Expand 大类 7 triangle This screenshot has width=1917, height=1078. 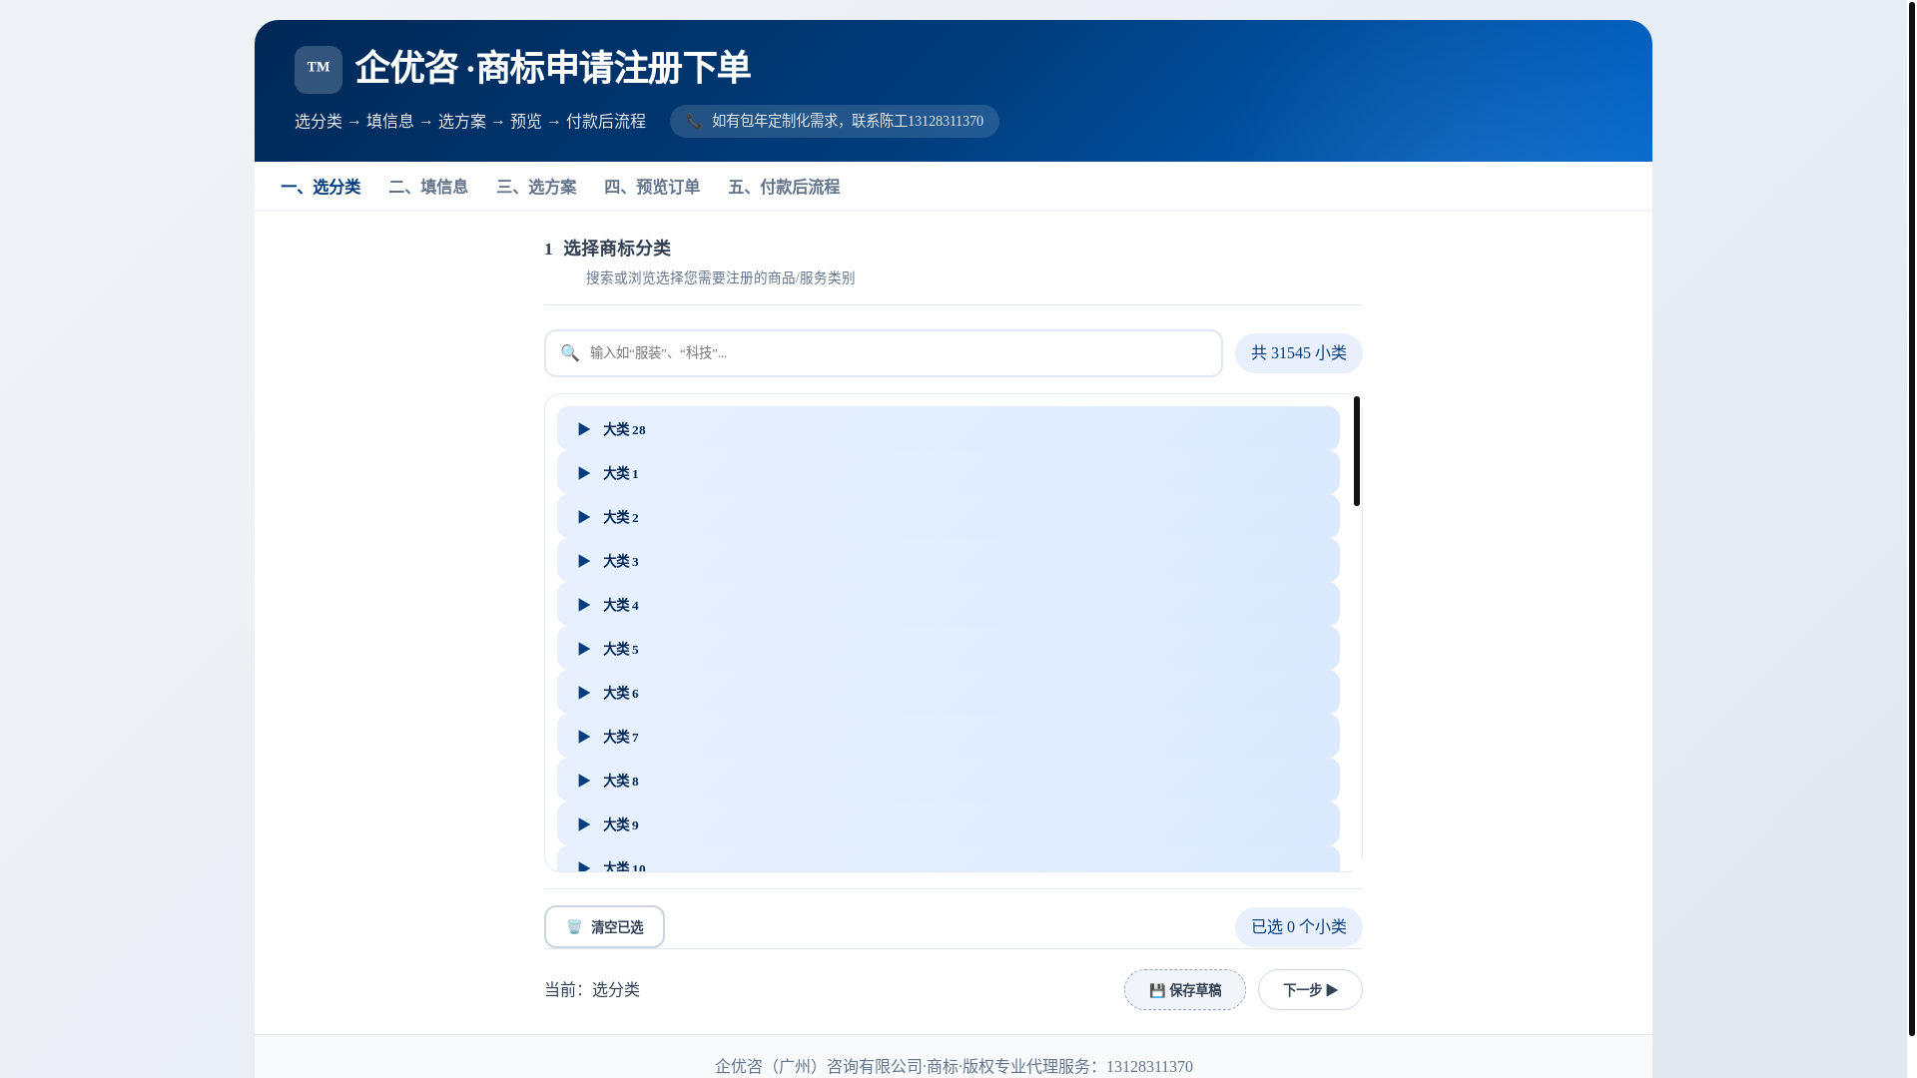pyautogui.click(x=584, y=737)
